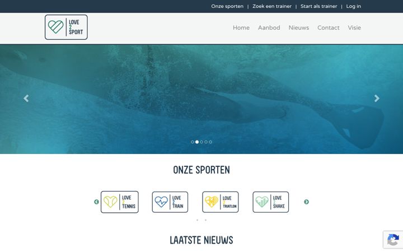Screen dimensions: 403x252
Task: Select the first hero slide indicator dot
Action: [193, 142]
